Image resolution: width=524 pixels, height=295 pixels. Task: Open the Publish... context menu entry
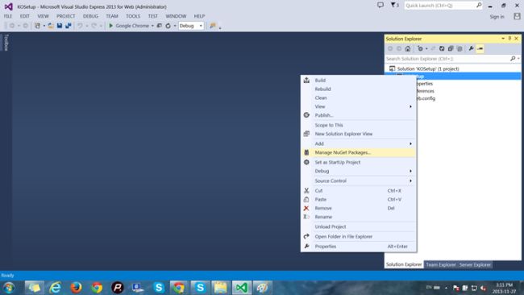[x=358, y=115]
